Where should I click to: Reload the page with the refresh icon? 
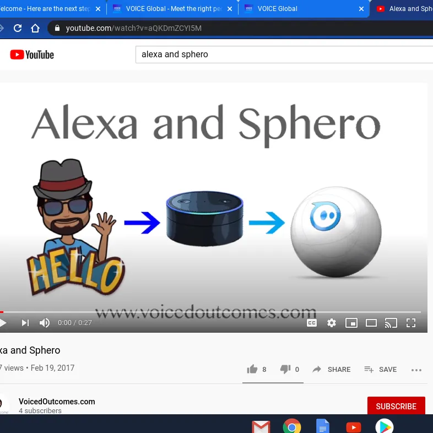[18, 28]
